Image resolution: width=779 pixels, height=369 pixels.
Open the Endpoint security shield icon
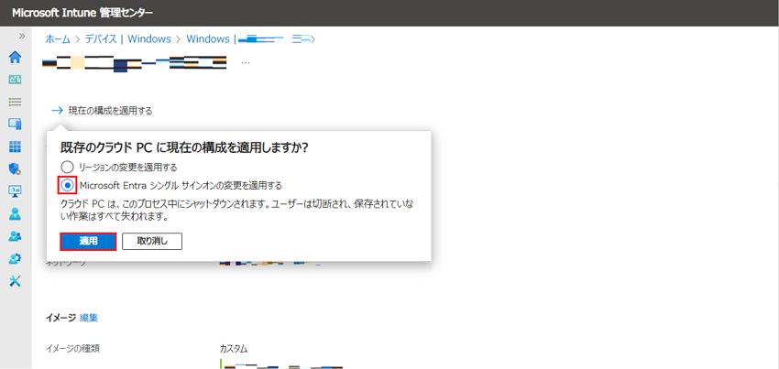pos(16,168)
